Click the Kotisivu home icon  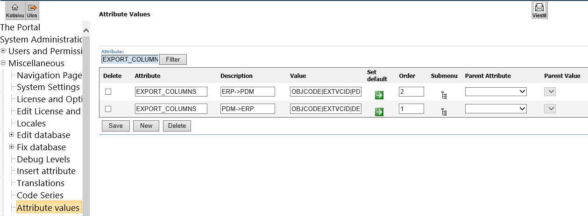click(15, 10)
